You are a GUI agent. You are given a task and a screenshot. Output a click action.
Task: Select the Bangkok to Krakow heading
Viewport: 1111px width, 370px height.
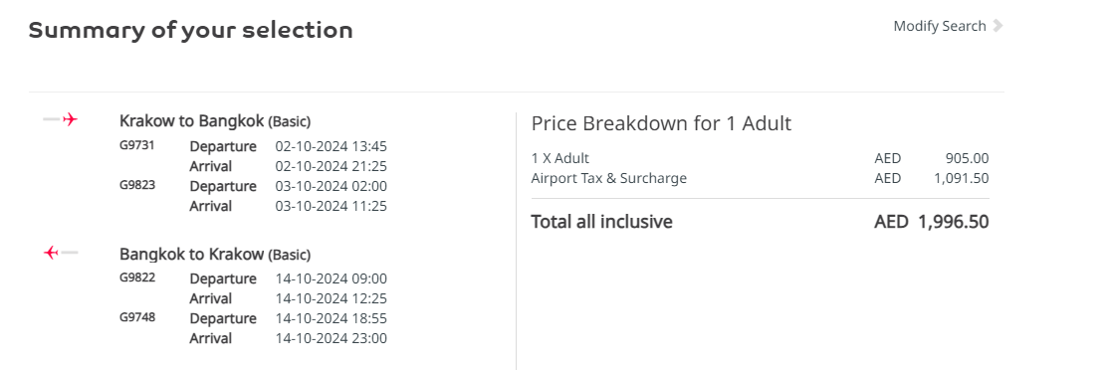[215, 254]
